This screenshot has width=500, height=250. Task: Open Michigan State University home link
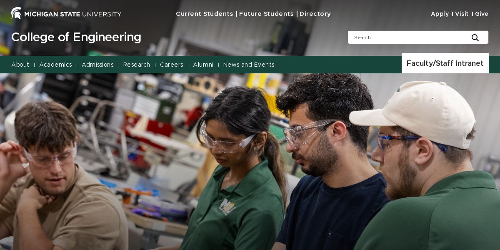click(66, 14)
